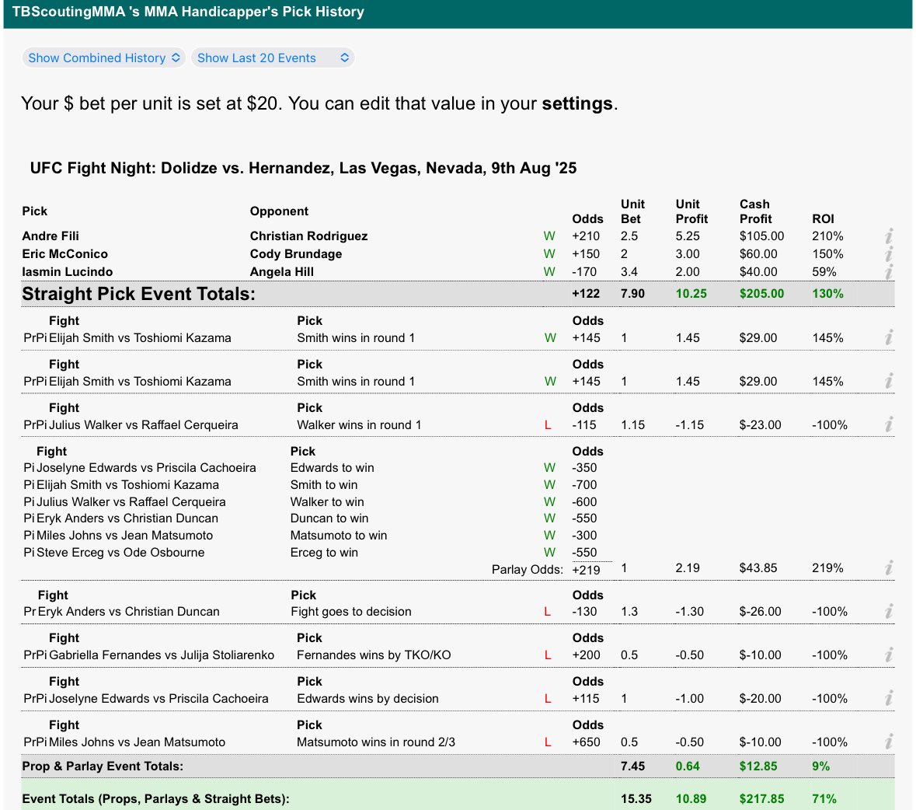This screenshot has width=916, height=810.
Task: Click the +650 odds value
Action: click(x=586, y=742)
